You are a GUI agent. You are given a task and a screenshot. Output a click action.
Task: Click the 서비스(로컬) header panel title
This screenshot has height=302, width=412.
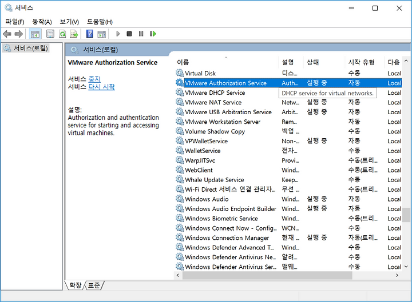click(x=100, y=50)
